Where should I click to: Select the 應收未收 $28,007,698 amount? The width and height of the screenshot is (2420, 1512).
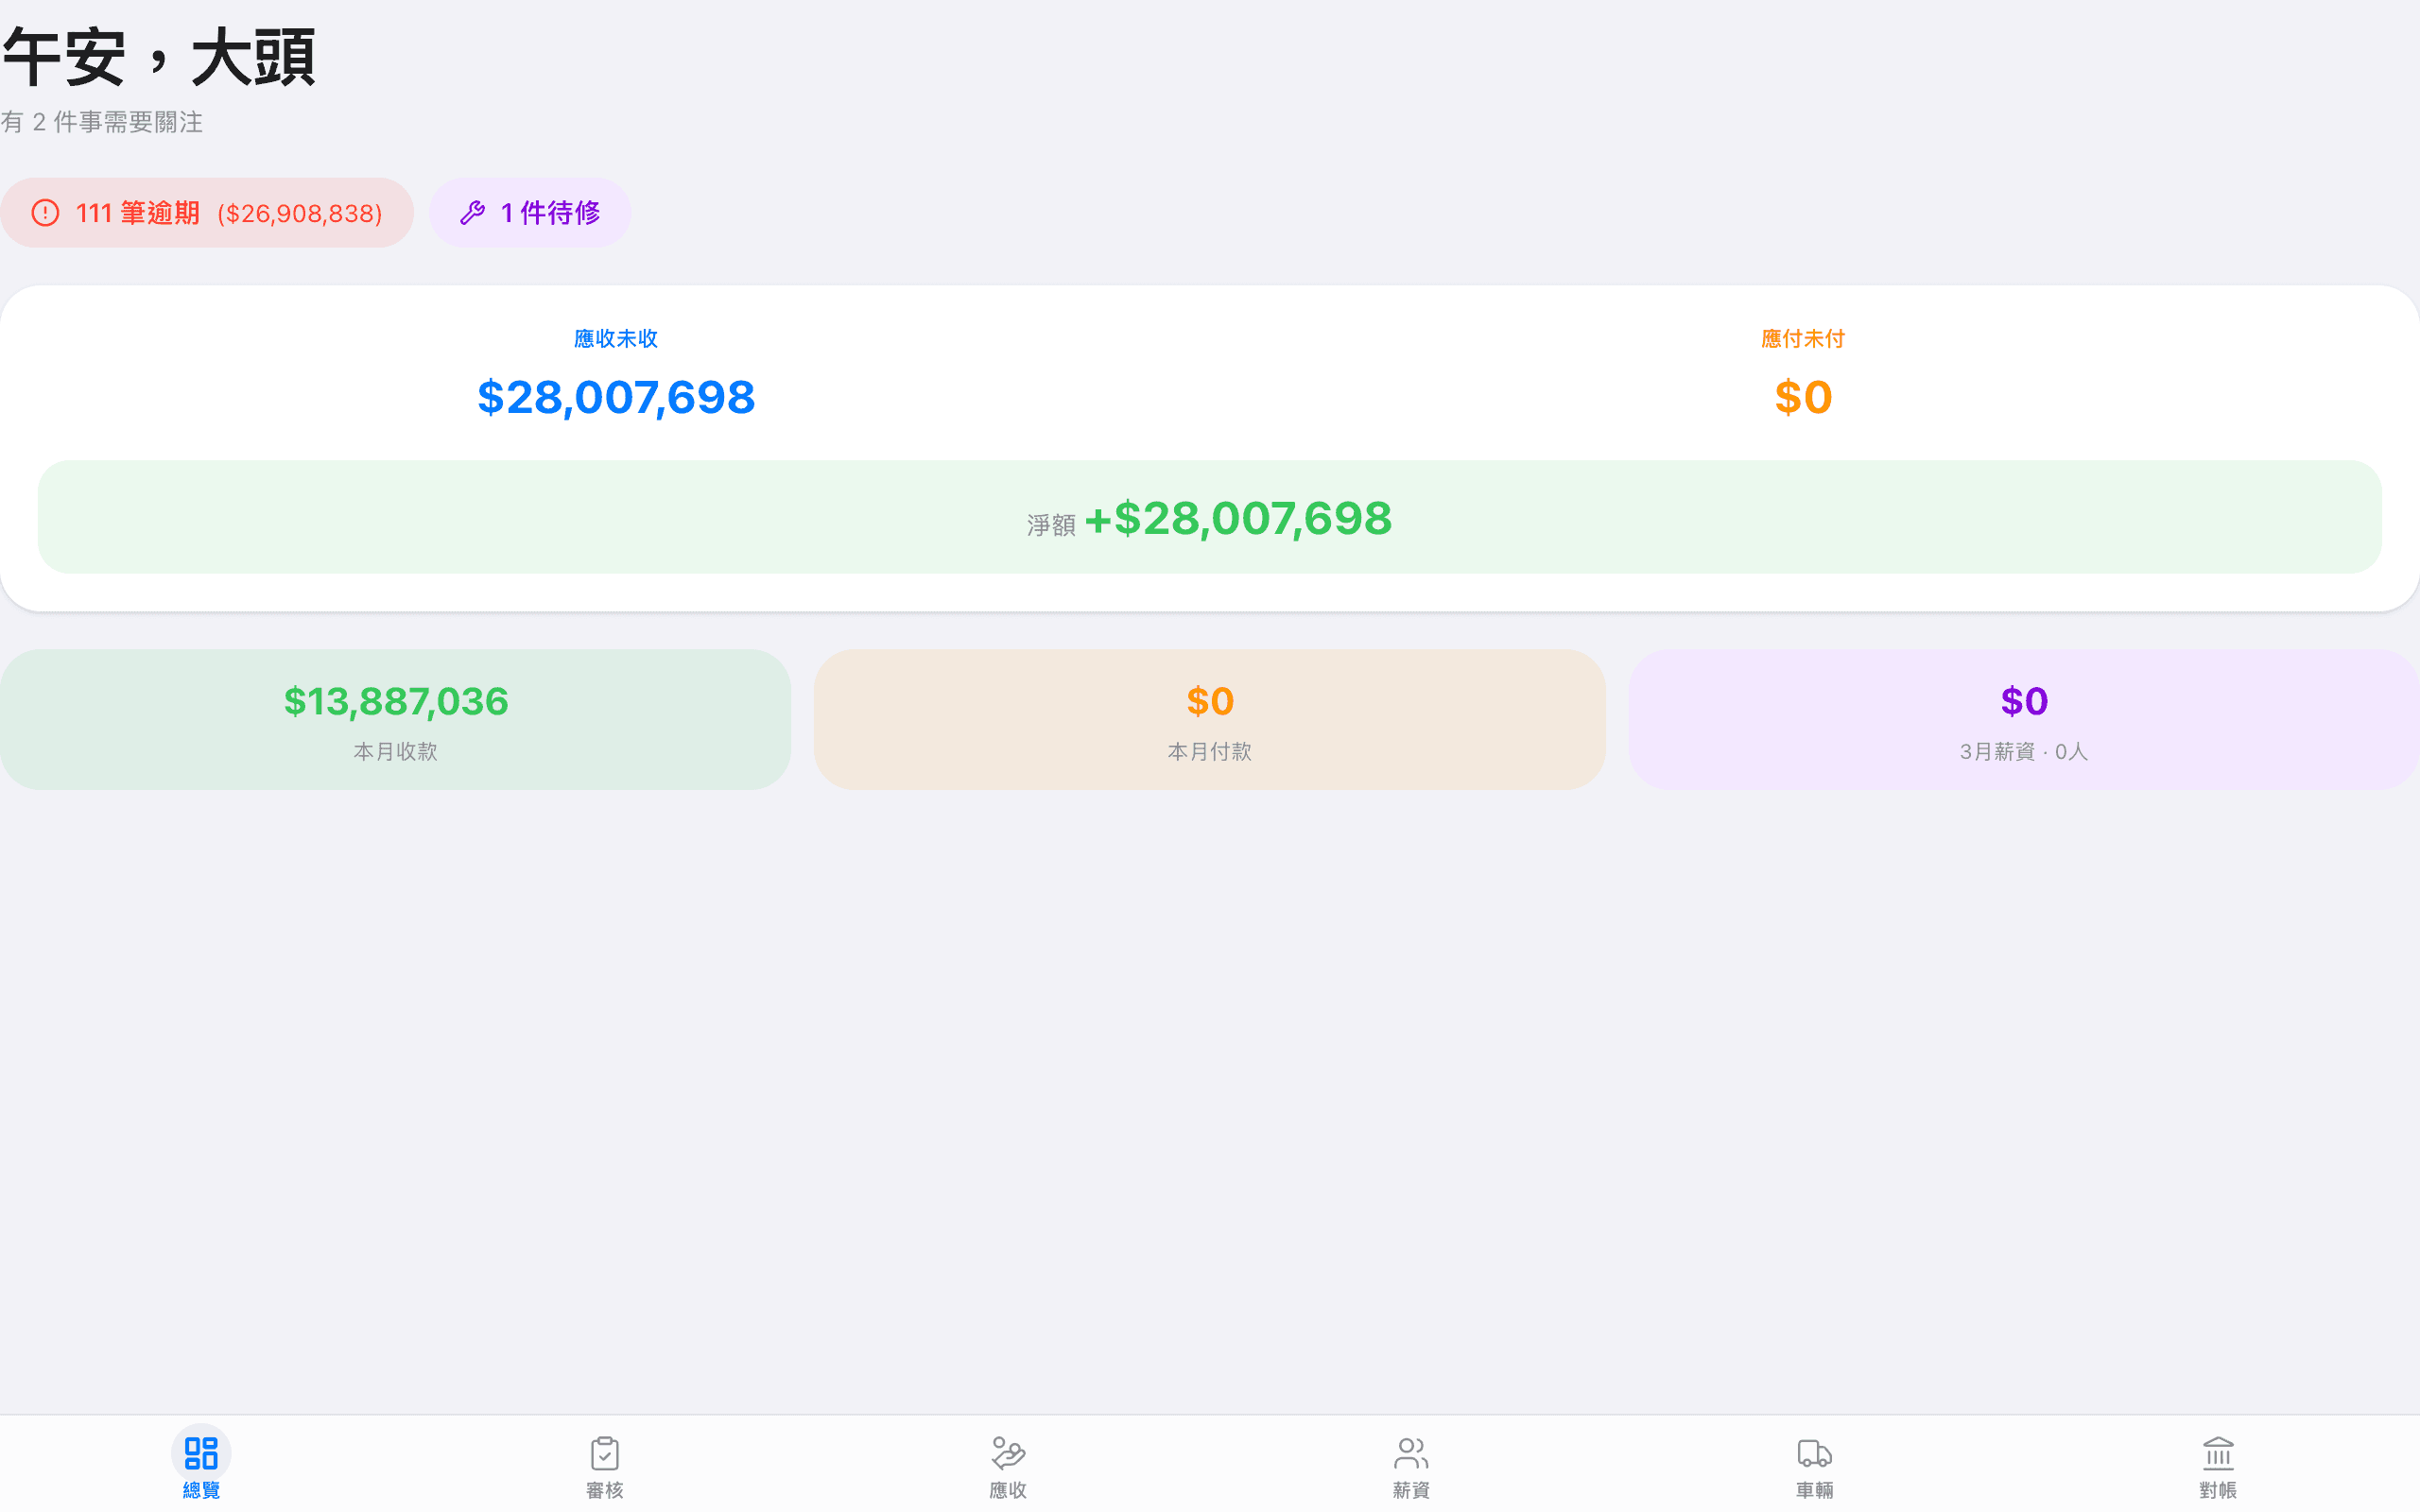point(616,398)
